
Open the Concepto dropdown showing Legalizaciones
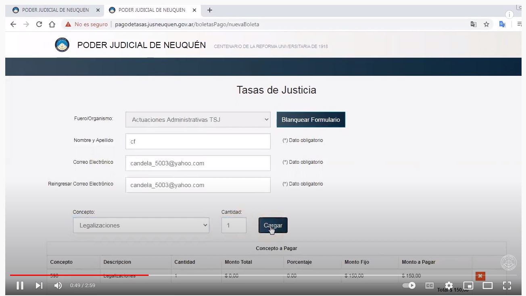click(x=141, y=225)
